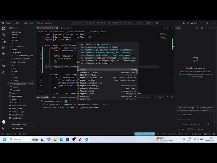Image resolution: width=217 pixels, height=163 pixels.
Task: Open the Executar menu
Action: [48, 23]
